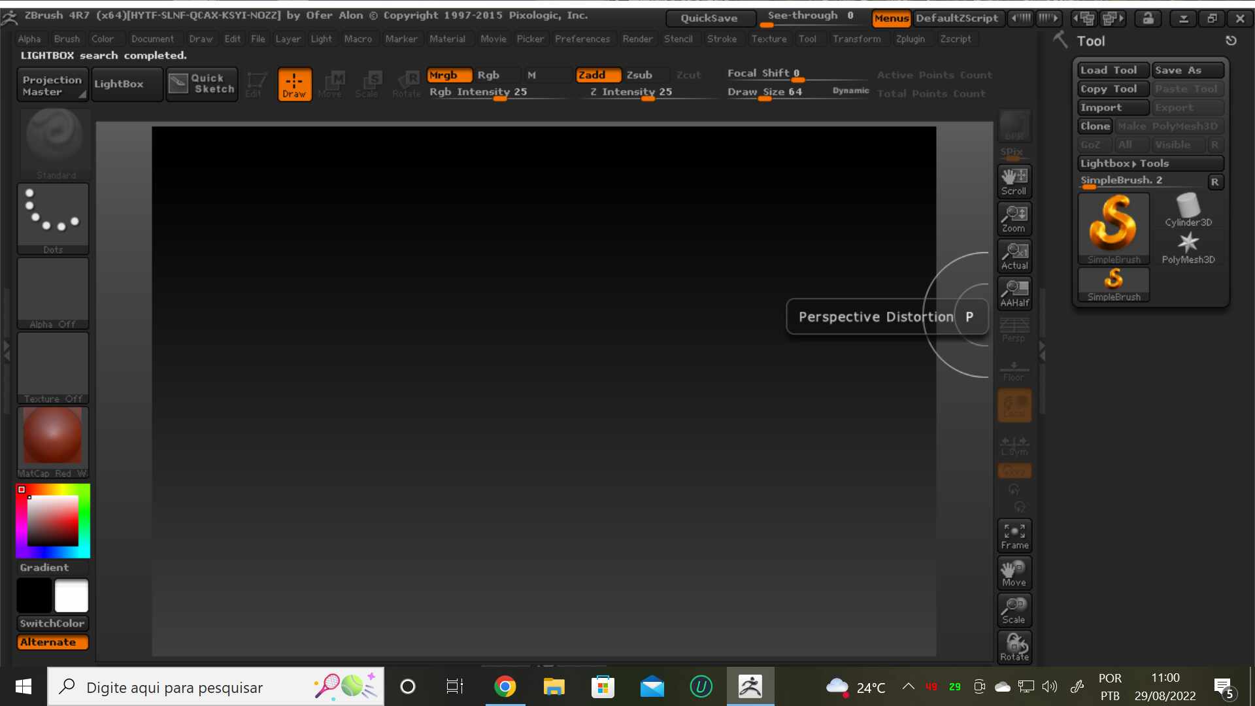
Task: Open Chrome from the taskbar
Action: tap(505, 686)
